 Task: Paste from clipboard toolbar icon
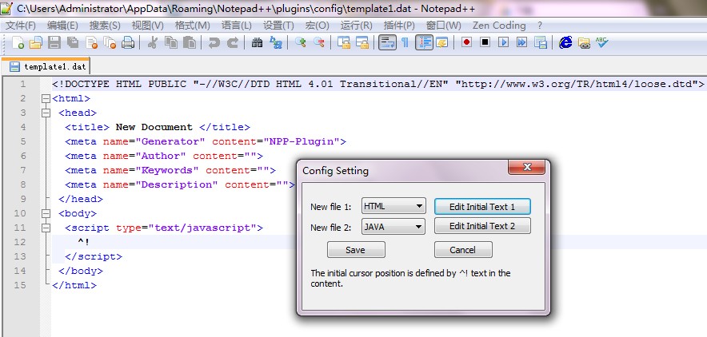(190, 43)
